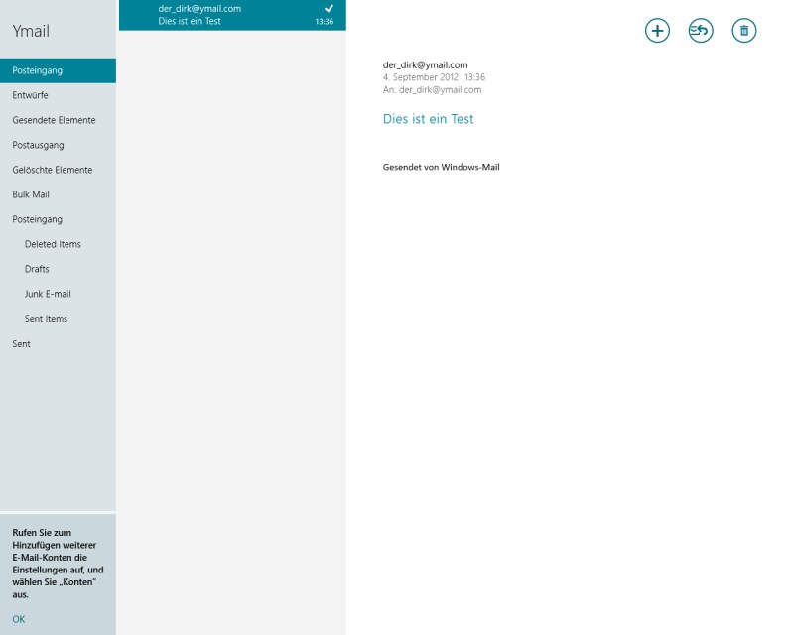The image size is (794, 635).
Task: Toggle the checkmark on selected message
Action: 330,8
